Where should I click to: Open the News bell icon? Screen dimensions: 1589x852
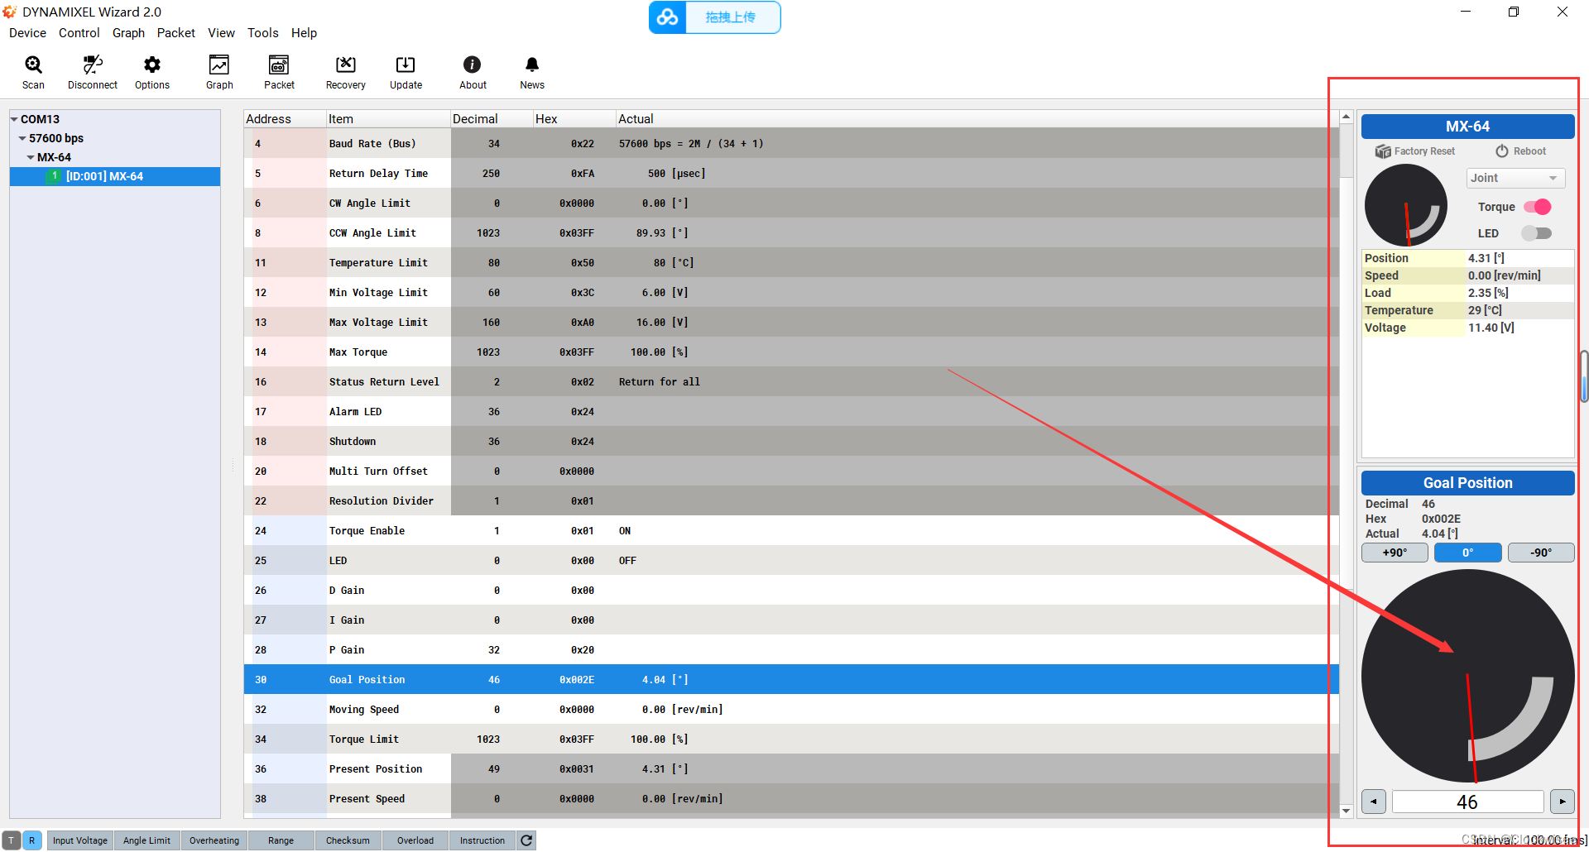532,72
